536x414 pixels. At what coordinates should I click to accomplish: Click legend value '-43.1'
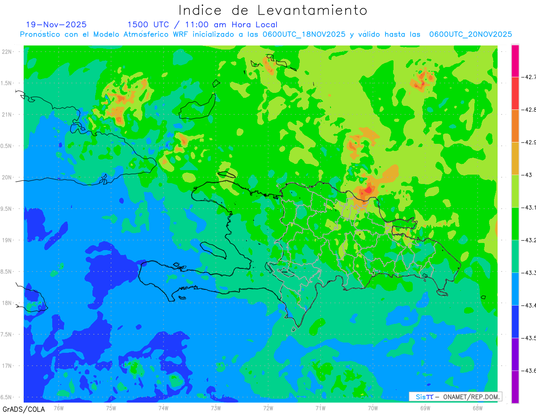[530, 208]
